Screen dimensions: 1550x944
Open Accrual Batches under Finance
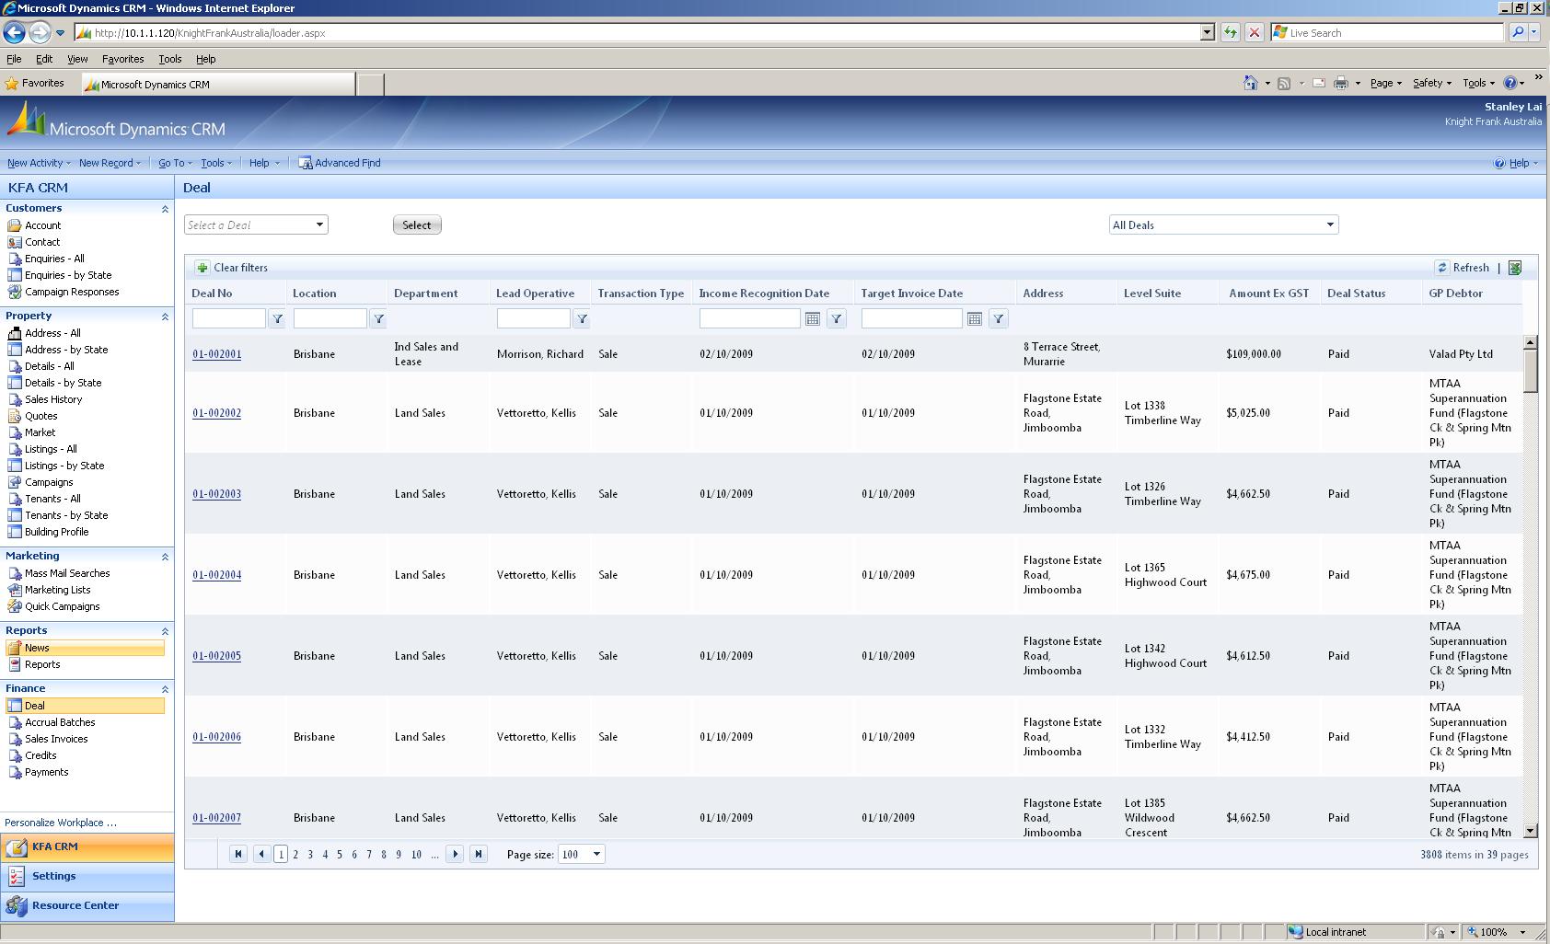[60, 722]
